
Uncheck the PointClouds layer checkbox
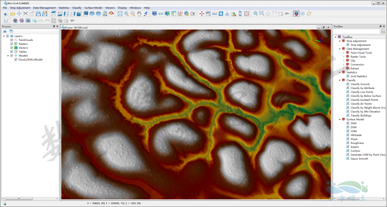12,40
